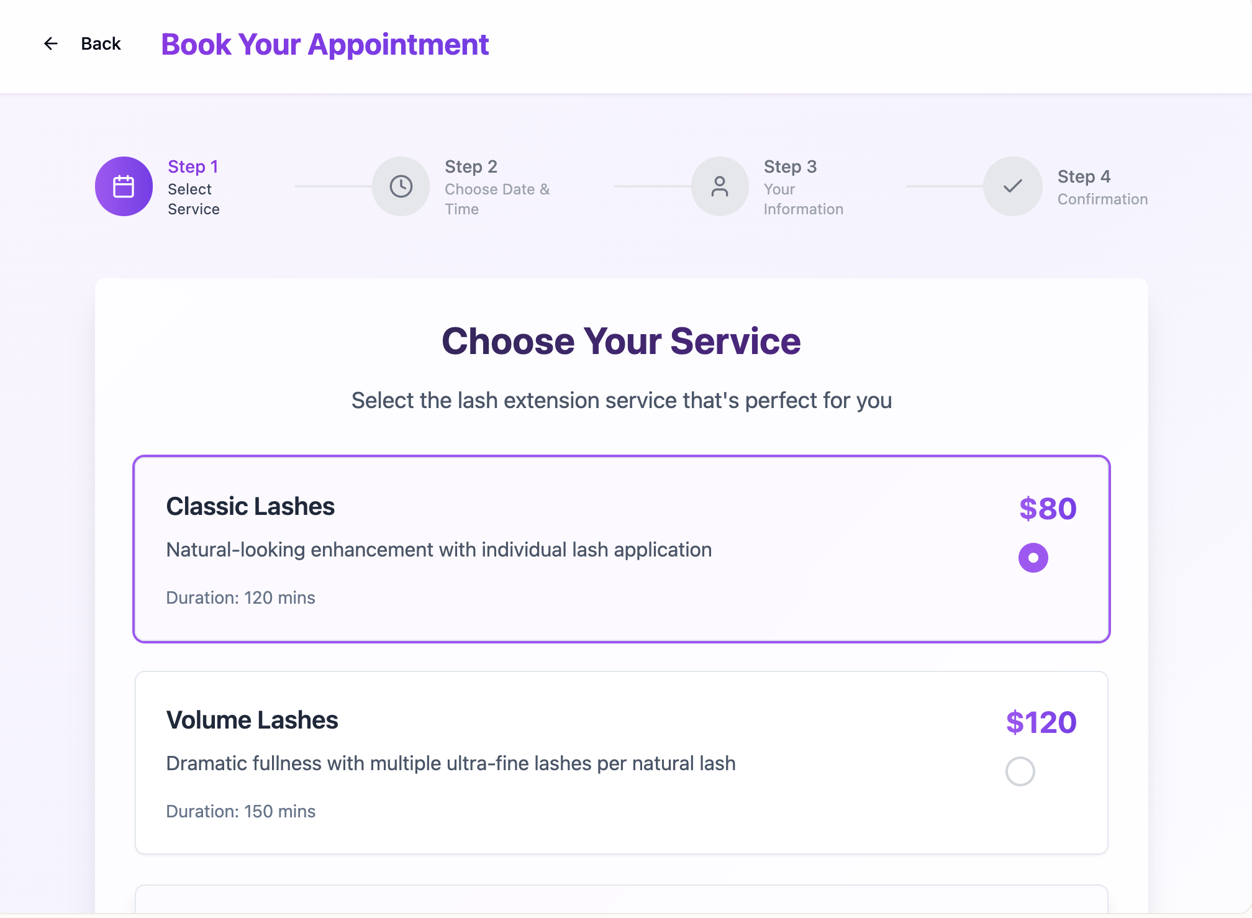
Task: Click the $120 price
Action: [1041, 722]
